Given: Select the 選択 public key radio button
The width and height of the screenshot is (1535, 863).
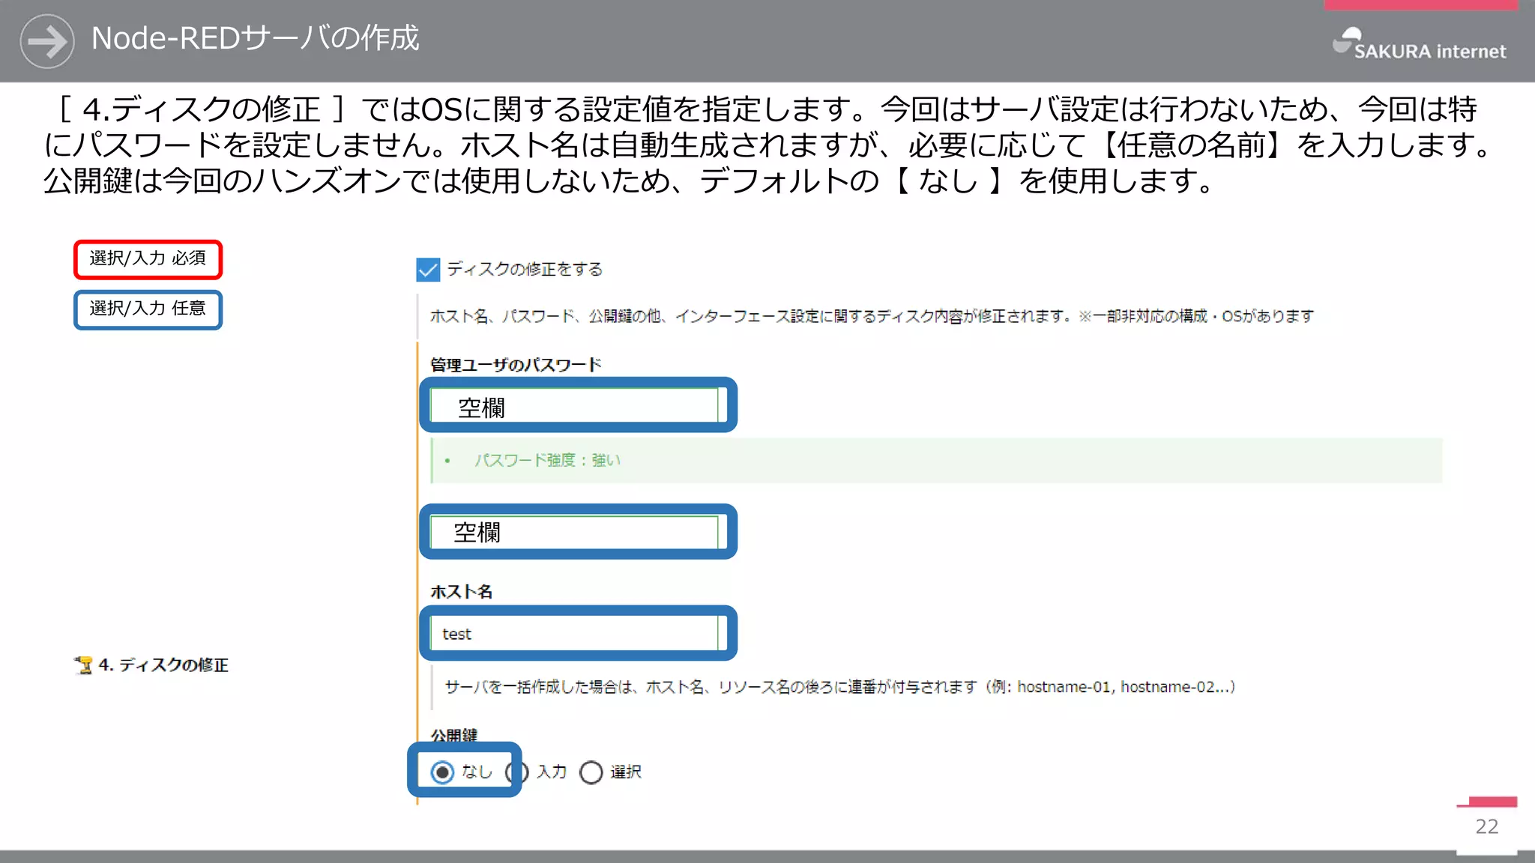Looking at the screenshot, I should [x=591, y=772].
